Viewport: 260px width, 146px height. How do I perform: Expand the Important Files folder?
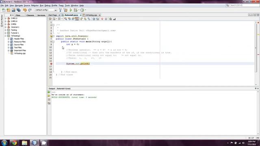pos(9,50)
